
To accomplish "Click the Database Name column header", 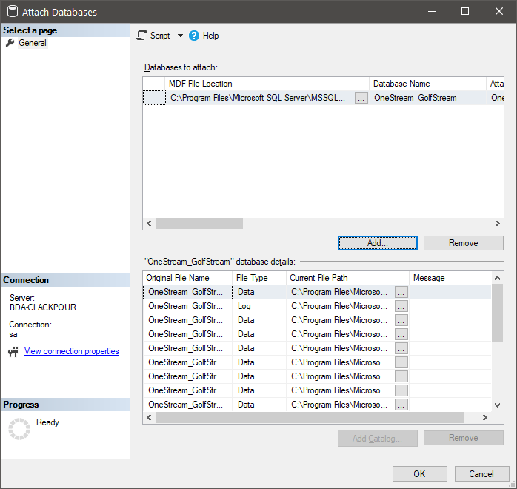I will pyautogui.click(x=427, y=84).
